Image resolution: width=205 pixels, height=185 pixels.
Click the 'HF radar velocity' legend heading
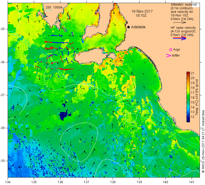(x=183, y=28)
